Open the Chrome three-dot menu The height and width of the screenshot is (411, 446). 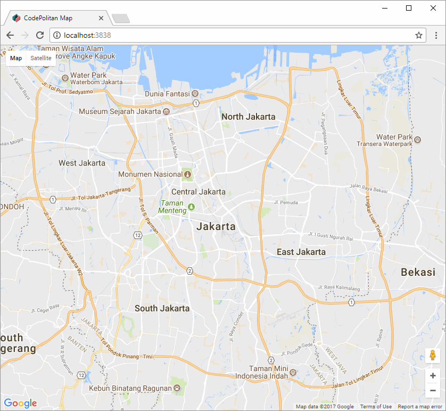[x=436, y=35]
